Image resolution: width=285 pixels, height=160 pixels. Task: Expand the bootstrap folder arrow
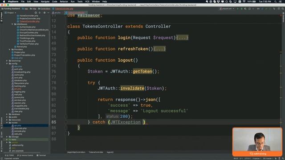tap(7, 61)
